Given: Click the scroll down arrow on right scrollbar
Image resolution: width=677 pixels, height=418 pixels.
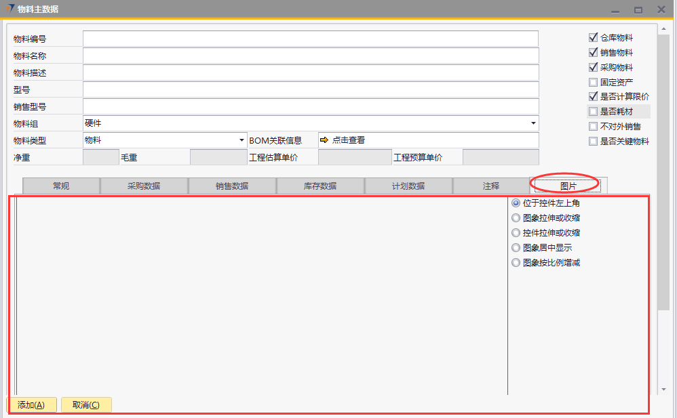Looking at the screenshot, I should 663,390.
